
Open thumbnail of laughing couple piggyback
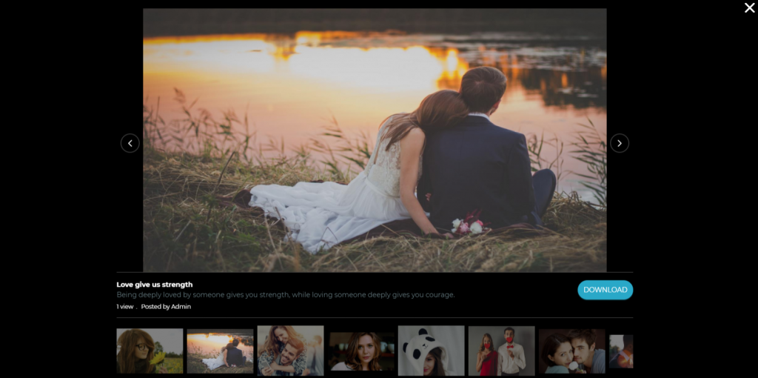(290, 351)
